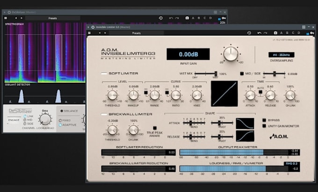318x192 pixels.
Task: Toggle the Sibilance indicator in DeSibilizer
Action: pyautogui.click(x=62, y=111)
